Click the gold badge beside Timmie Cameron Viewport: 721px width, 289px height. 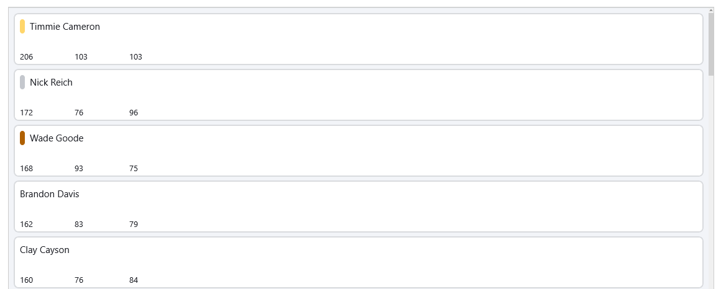22,27
